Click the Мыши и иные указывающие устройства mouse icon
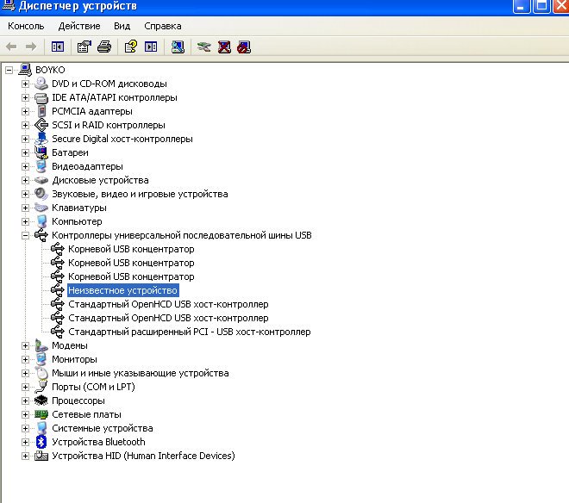Image resolution: width=569 pixels, height=503 pixels. click(x=41, y=373)
